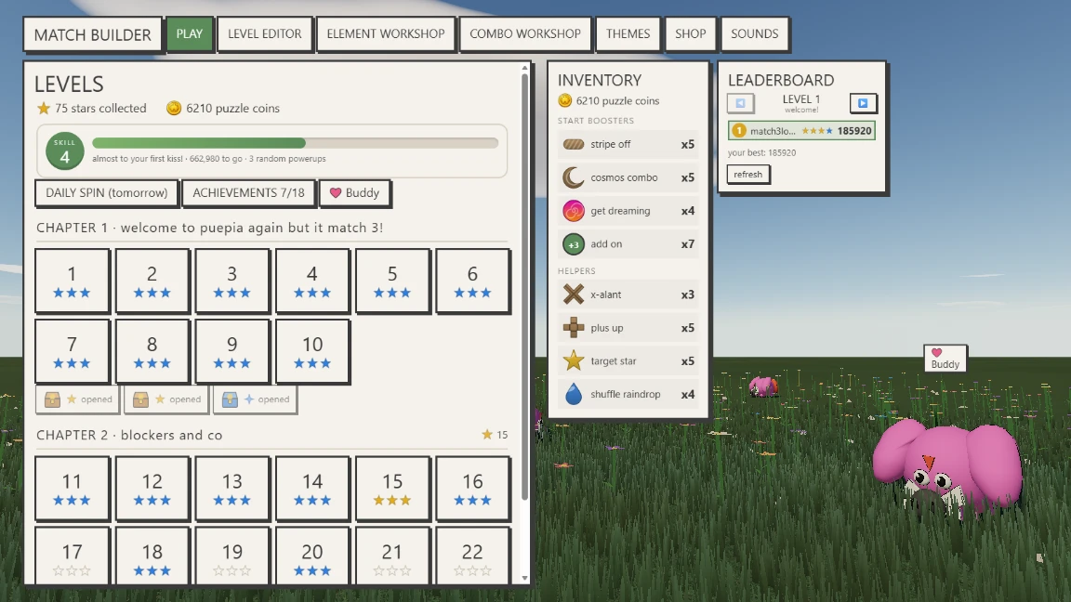Go to next leaderboard level
Viewport: 1071px width, 602px height.
[863, 103]
